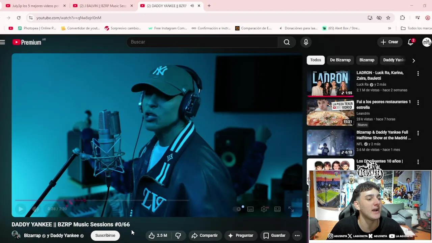Click Compartir share button

[x=205, y=236]
